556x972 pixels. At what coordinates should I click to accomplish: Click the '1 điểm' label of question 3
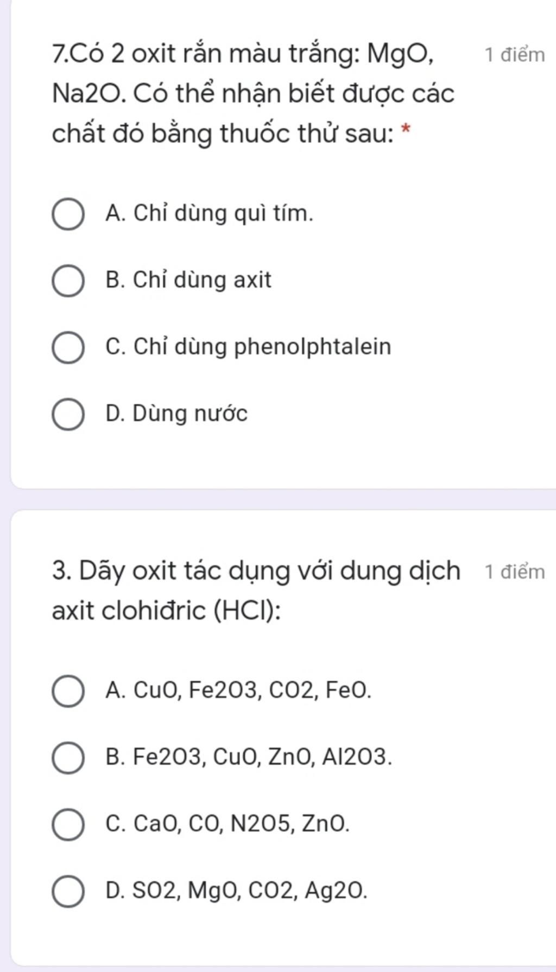(x=515, y=572)
